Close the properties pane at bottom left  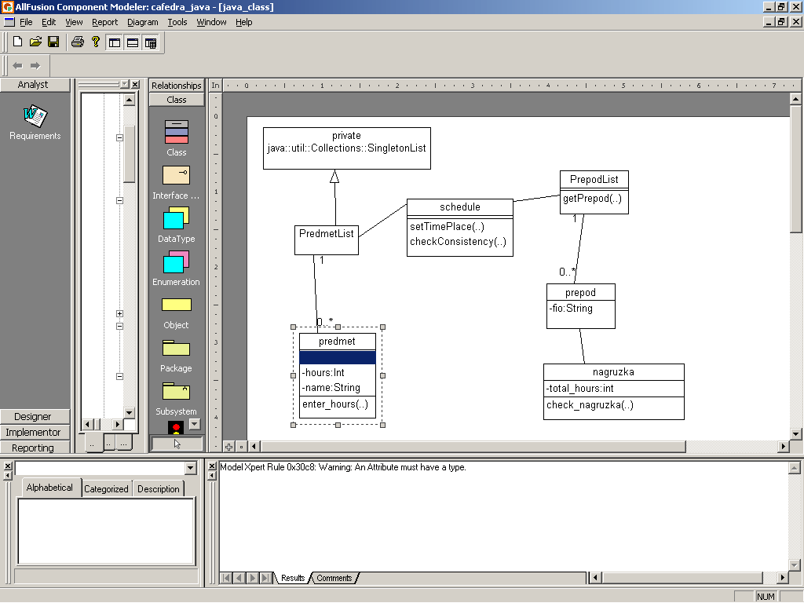[x=8, y=466]
